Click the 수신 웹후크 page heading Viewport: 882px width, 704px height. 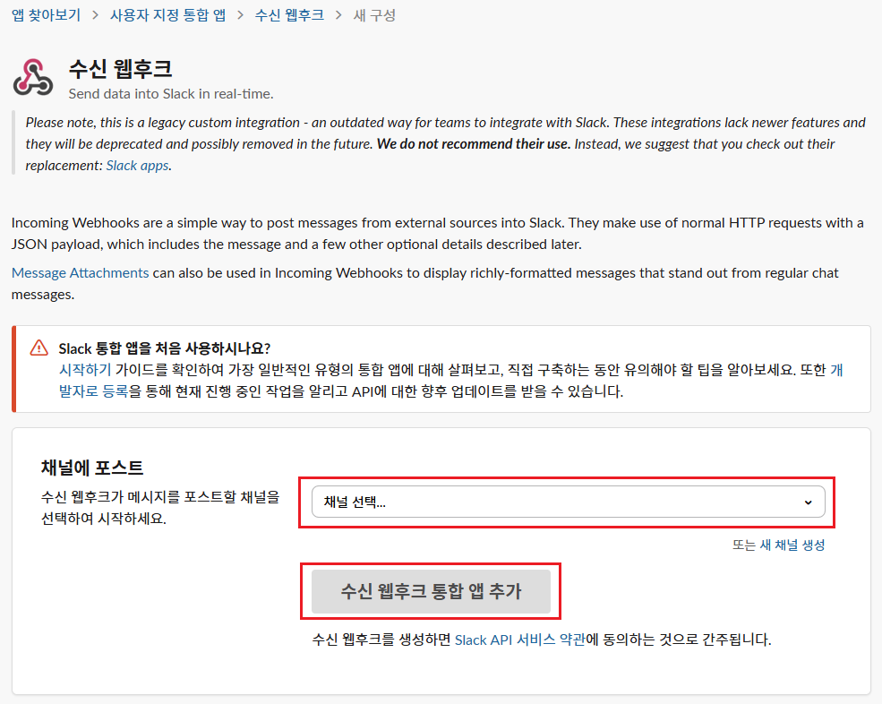(120, 69)
